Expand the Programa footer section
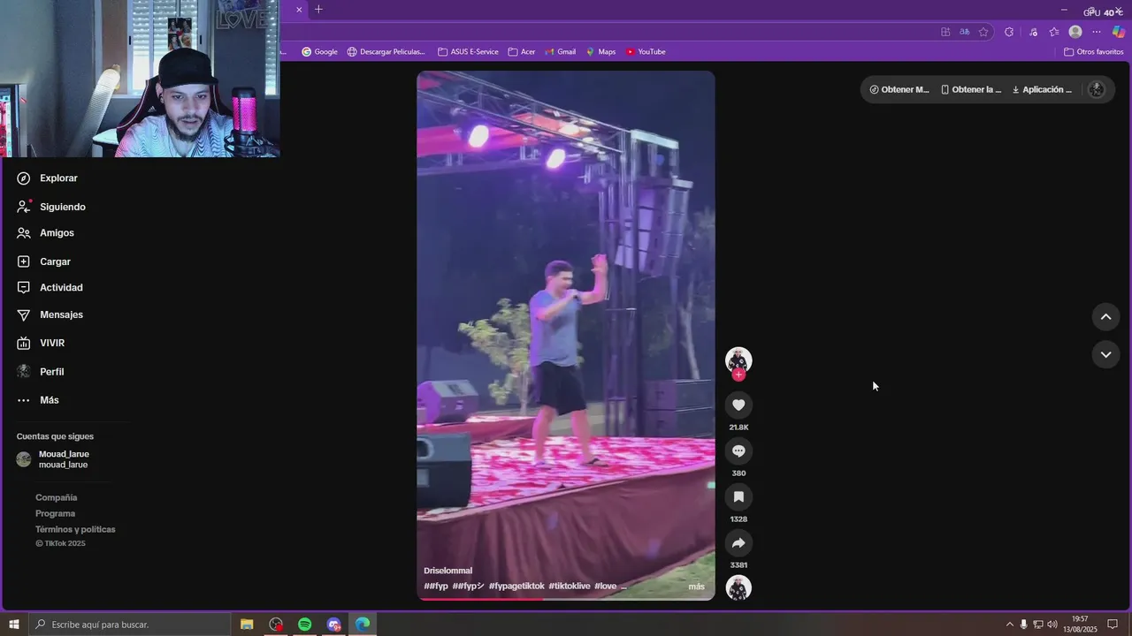This screenshot has height=636, width=1132. (x=56, y=513)
